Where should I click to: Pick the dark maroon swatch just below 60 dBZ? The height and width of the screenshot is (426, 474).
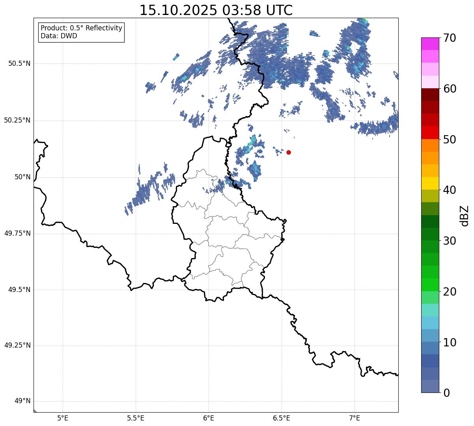click(430, 95)
